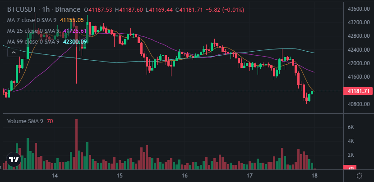Click date label 14 on time axis

(55, 176)
